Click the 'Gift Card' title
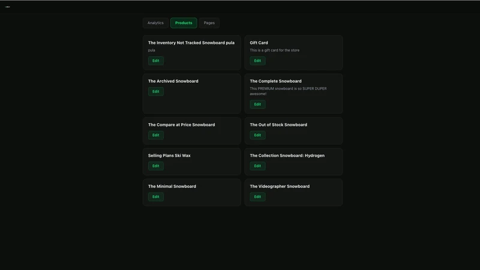 coord(259,43)
